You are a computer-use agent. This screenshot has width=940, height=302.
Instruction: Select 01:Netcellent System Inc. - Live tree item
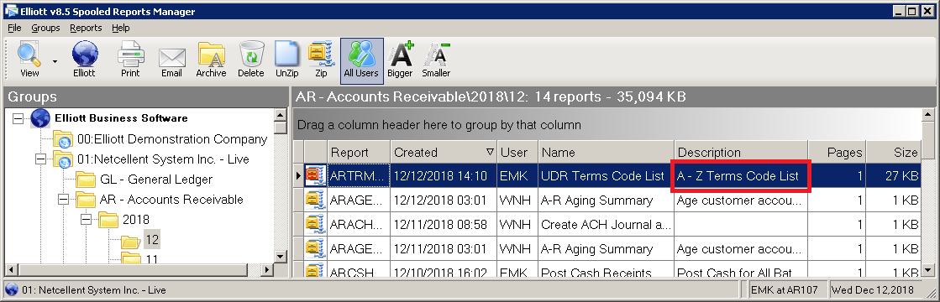(x=162, y=159)
